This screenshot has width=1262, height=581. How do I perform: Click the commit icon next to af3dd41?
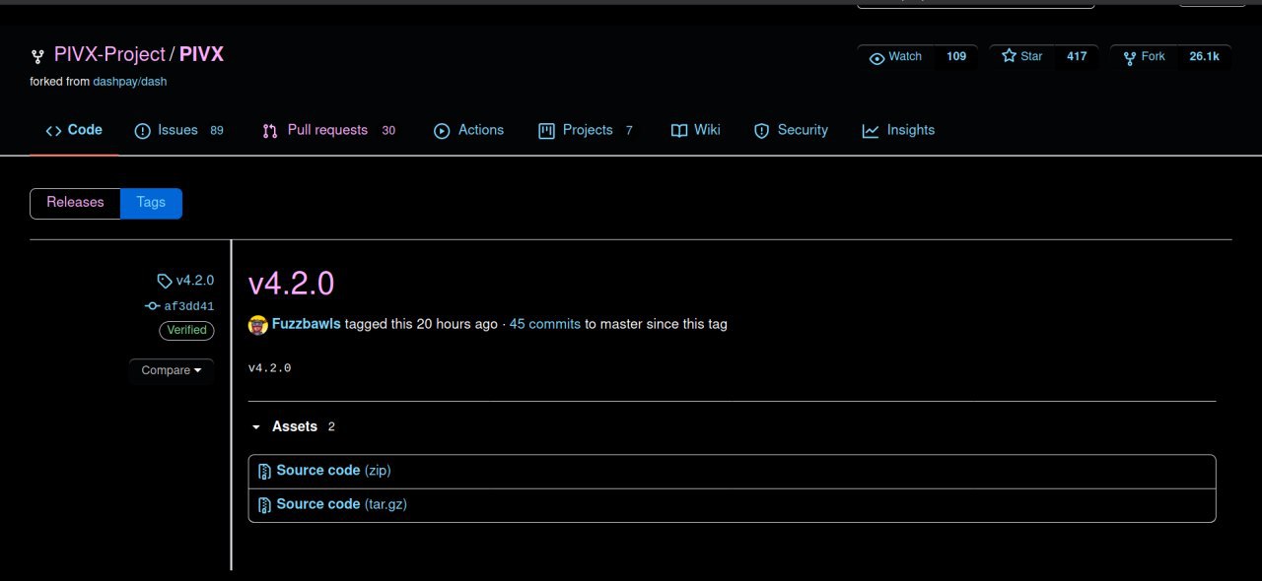tap(153, 306)
